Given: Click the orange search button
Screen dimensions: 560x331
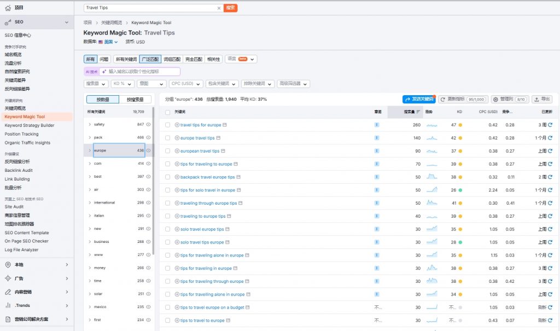Looking at the screenshot, I should 230,8.
